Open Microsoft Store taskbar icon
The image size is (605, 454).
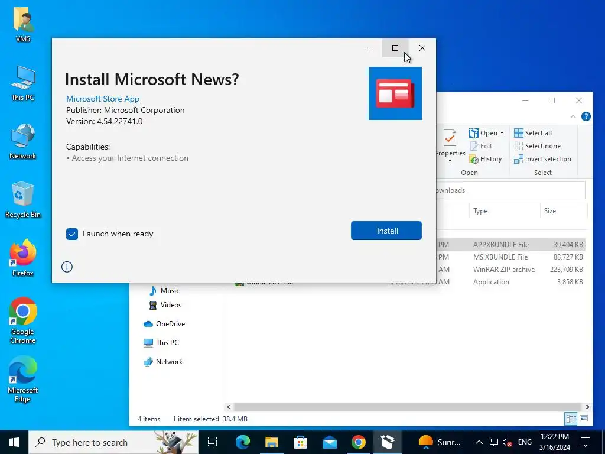pos(300,442)
